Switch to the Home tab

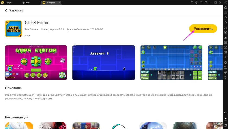coord(27,2)
